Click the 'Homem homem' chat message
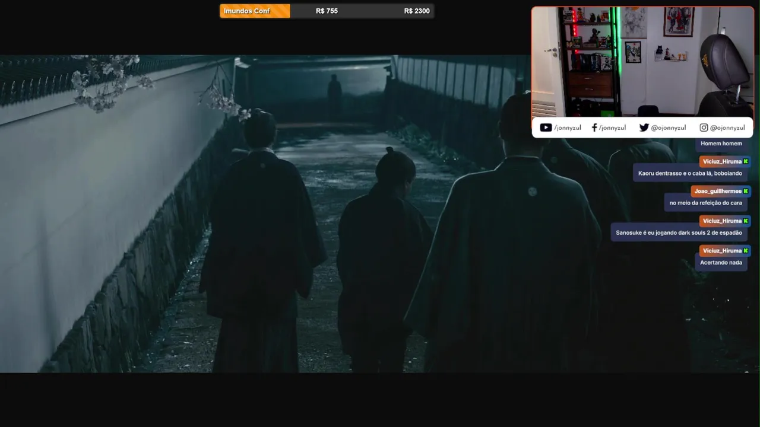 721,144
